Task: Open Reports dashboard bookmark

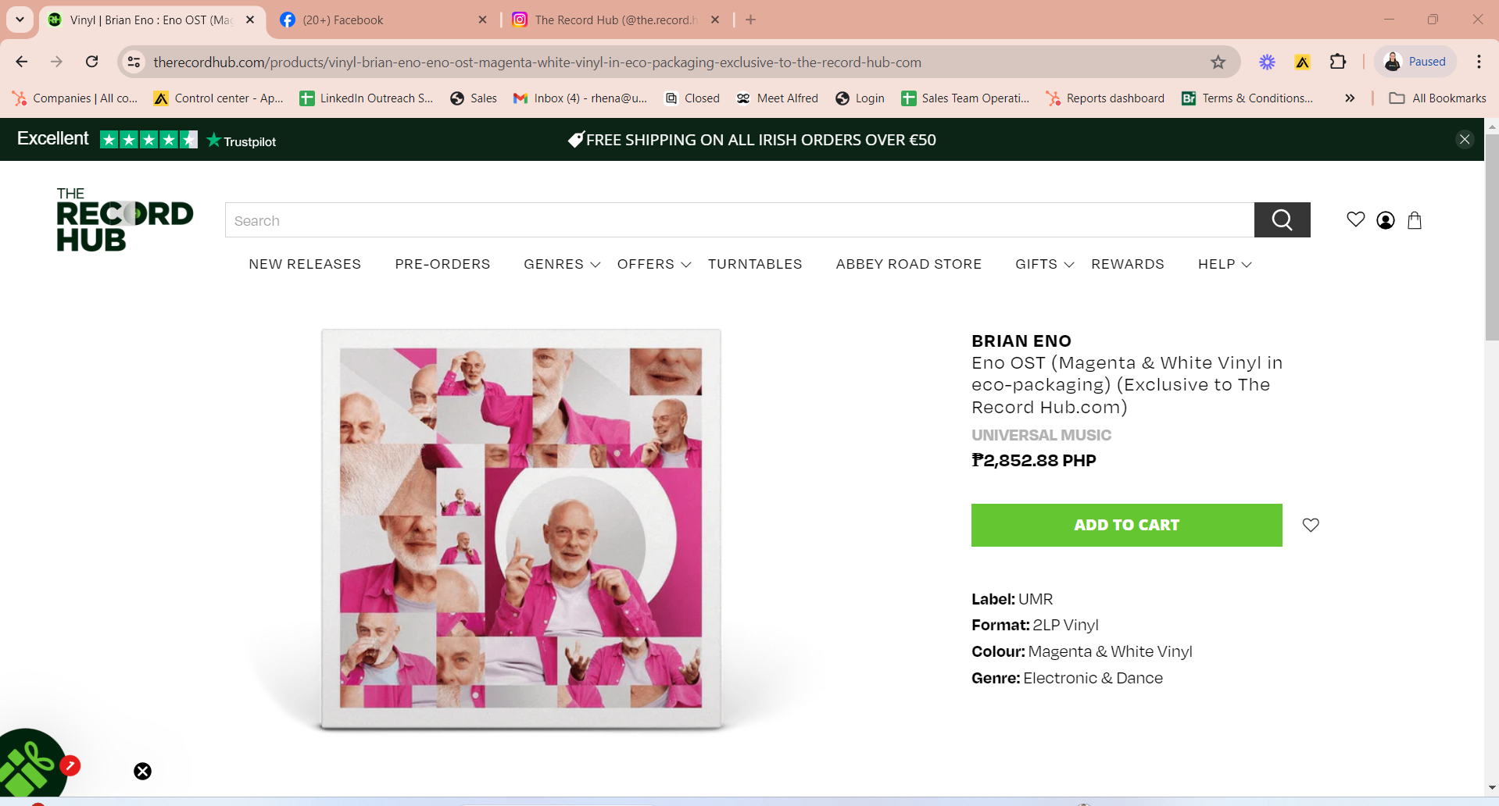Action: tap(1105, 98)
